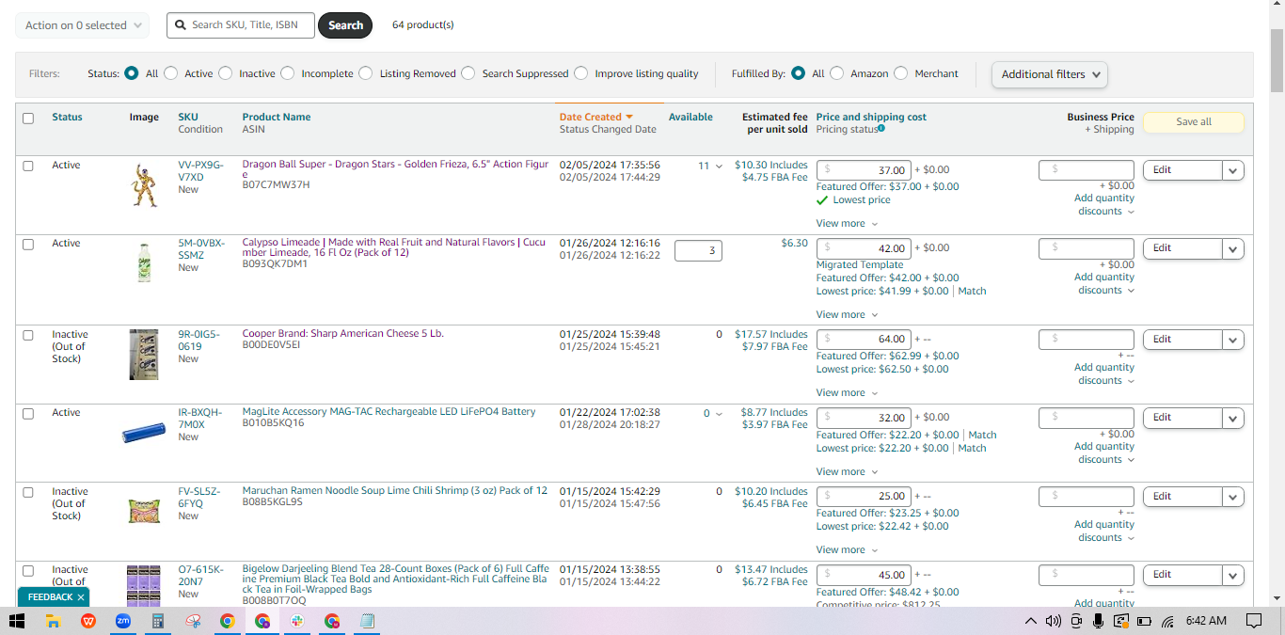The image size is (1285, 635).
Task: Expand available quantity 11 for Dragon Ball
Action: (710, 166)
